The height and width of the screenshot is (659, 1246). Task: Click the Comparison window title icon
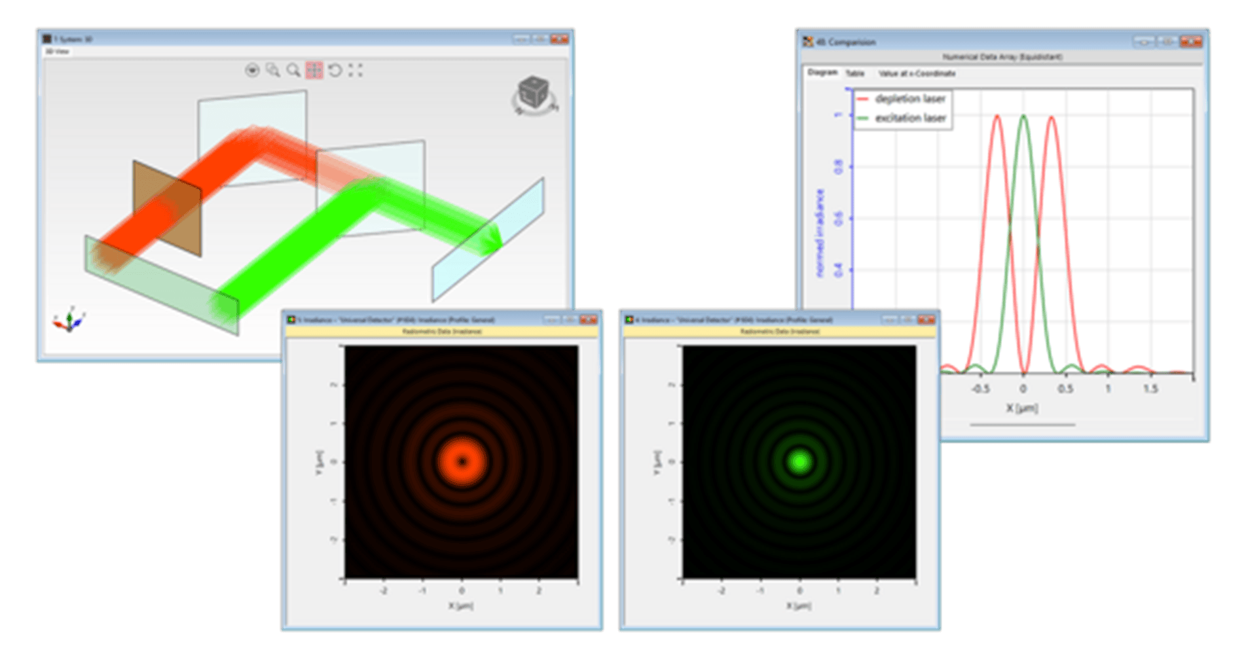tap(809, 42)
